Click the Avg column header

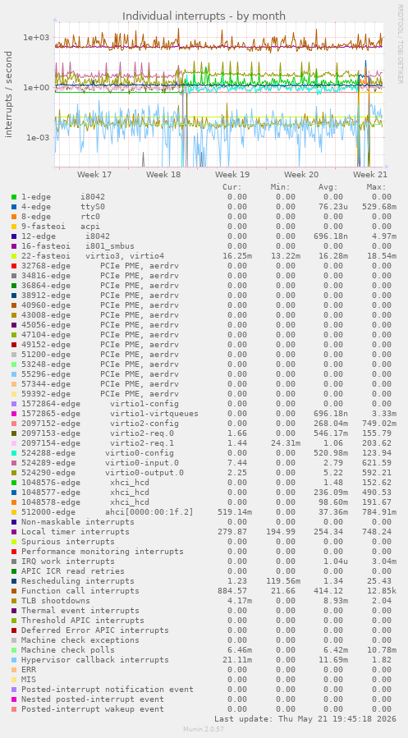(328, 187)
